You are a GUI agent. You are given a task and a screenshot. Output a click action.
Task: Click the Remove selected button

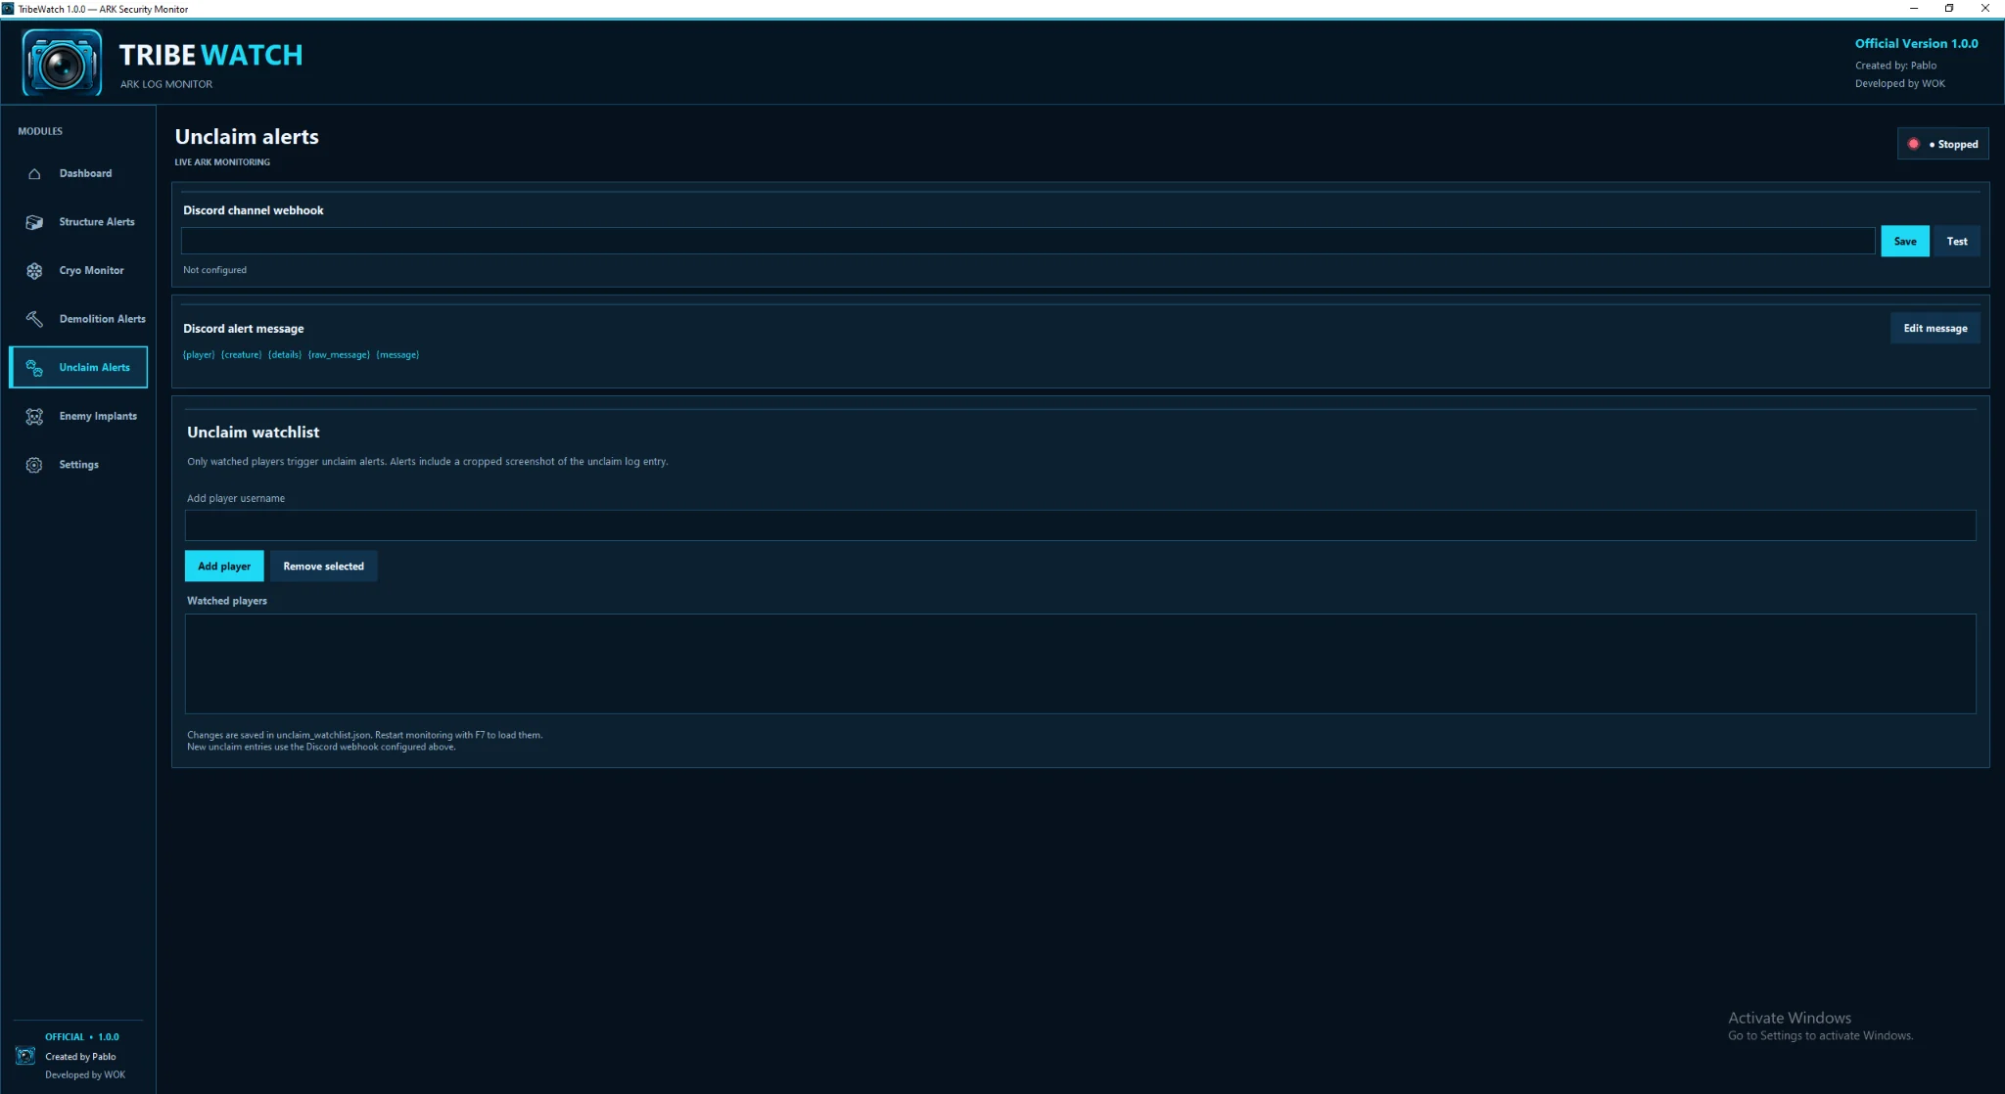pos(323,567)
